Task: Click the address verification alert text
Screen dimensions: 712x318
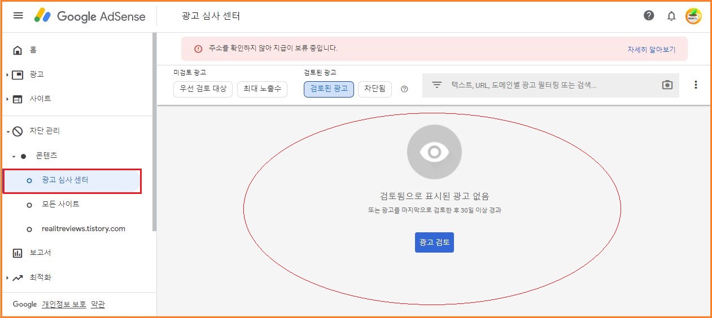Action: point(273,48)
